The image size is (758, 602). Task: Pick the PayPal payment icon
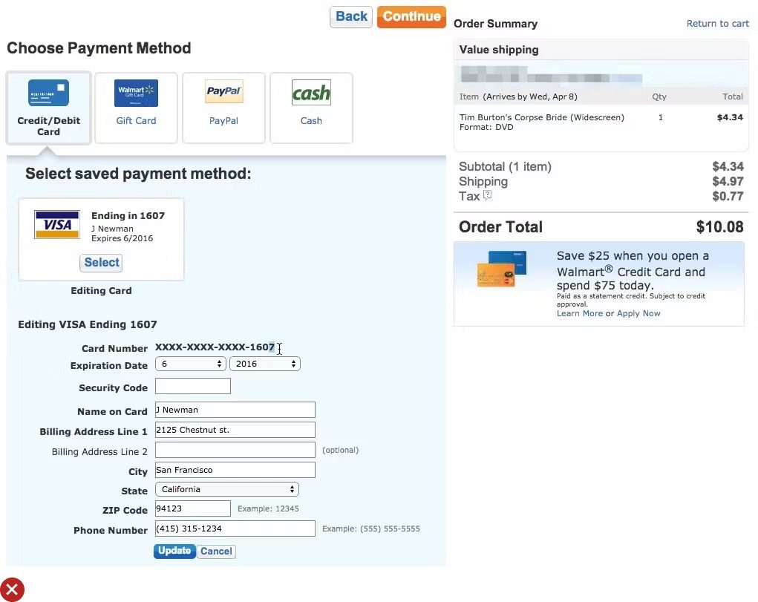point(223,93)
